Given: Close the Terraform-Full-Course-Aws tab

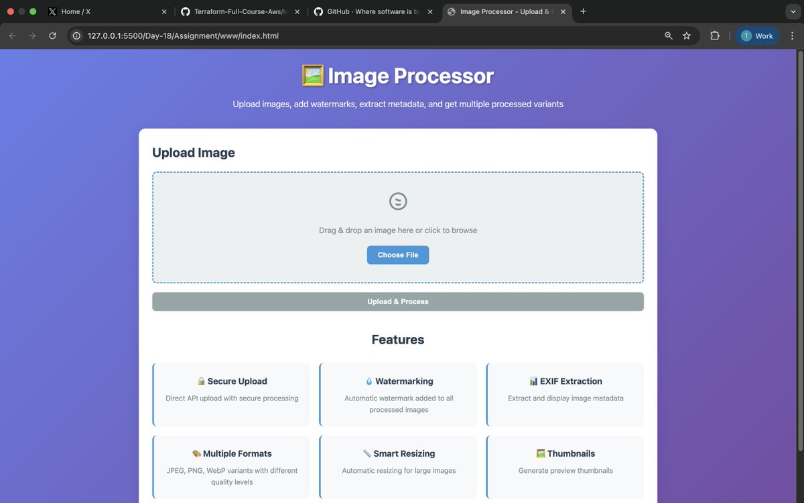Looking at the screenshot, I should coord(297,11).
